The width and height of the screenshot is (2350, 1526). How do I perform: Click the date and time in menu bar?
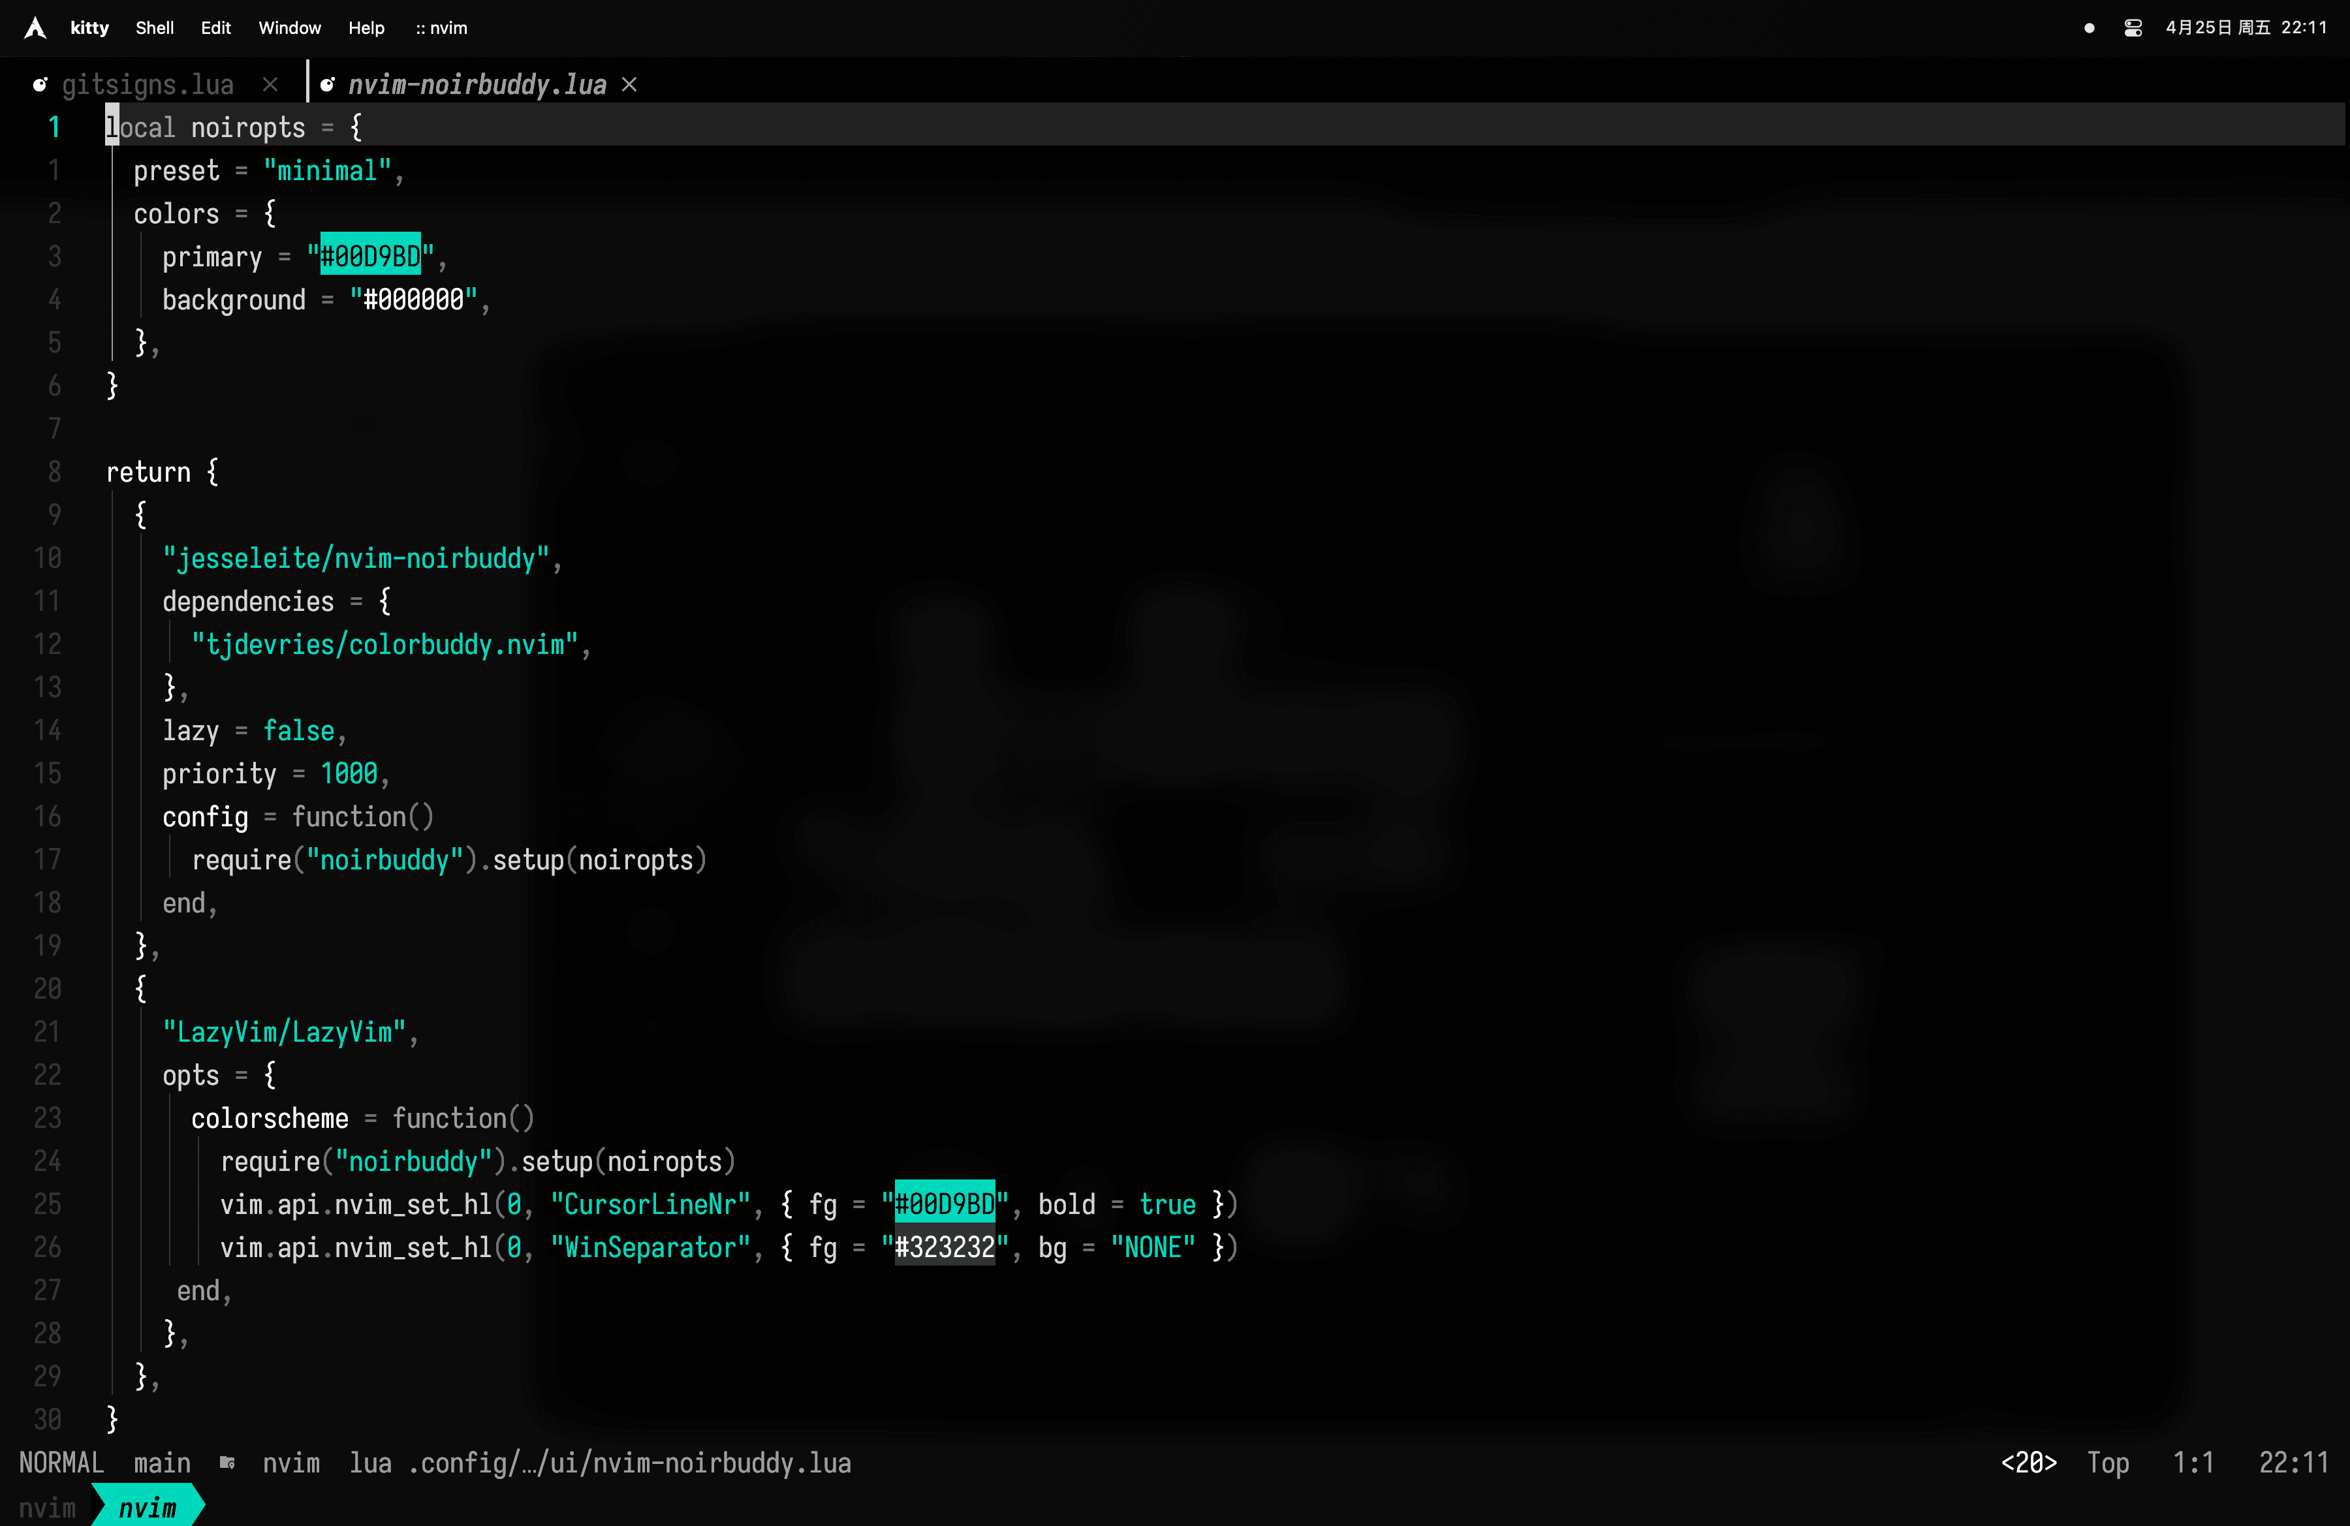pos(2246,27)
